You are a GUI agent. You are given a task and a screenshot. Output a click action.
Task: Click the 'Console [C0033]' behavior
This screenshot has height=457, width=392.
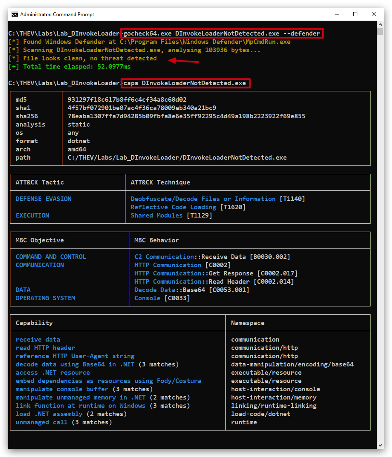click(x=162, y=298)
